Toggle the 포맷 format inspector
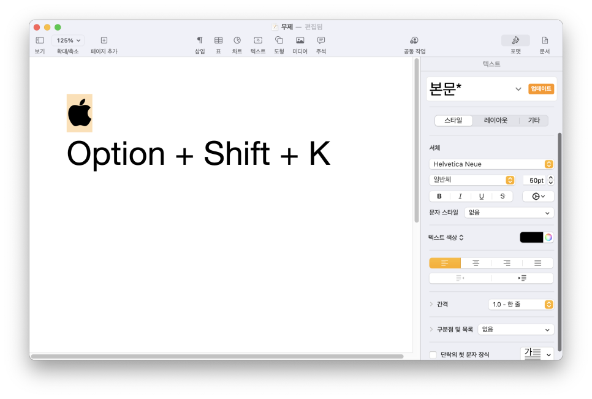592x399 pixels. click(515, 40)
